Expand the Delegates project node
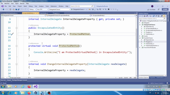 tap(140, 23)
